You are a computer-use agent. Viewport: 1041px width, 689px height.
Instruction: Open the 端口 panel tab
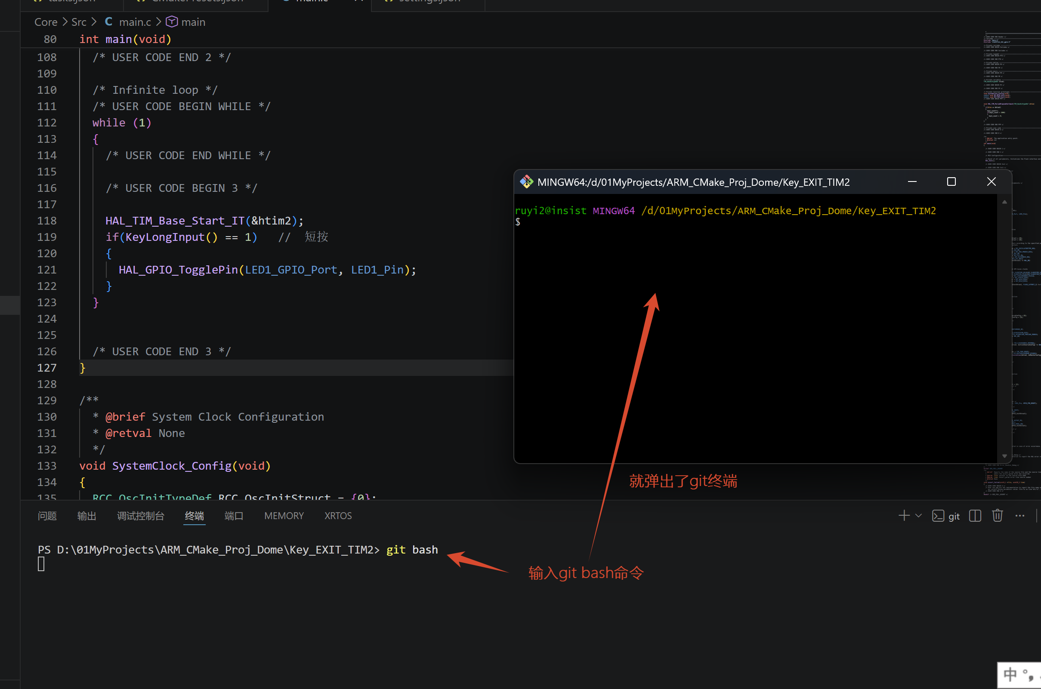pyautogui.click(x=234, y=516)
